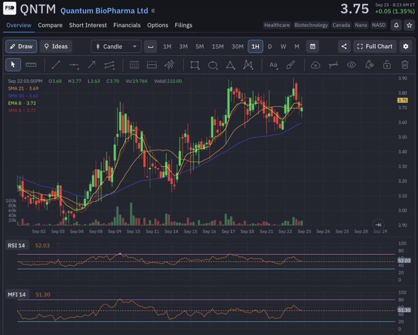This screenshot has height=335, width=418.
Task: Switch to the Options tab
Action: coord(157,25)
